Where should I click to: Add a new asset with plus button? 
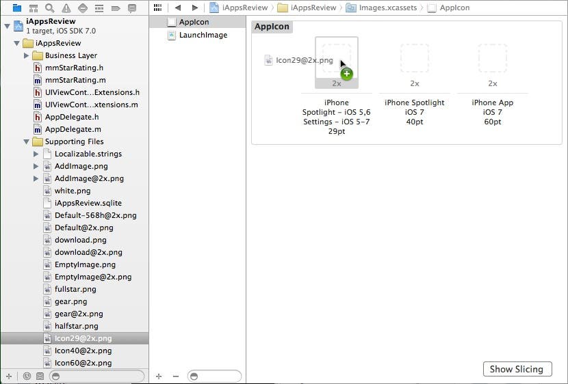pyautogui.click(x=159, y=376)
